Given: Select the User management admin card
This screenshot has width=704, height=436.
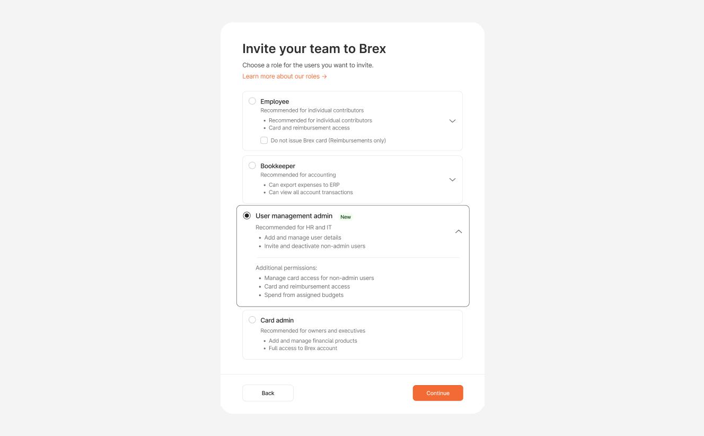Looking at the screenshot, I should tap(353, 256).
